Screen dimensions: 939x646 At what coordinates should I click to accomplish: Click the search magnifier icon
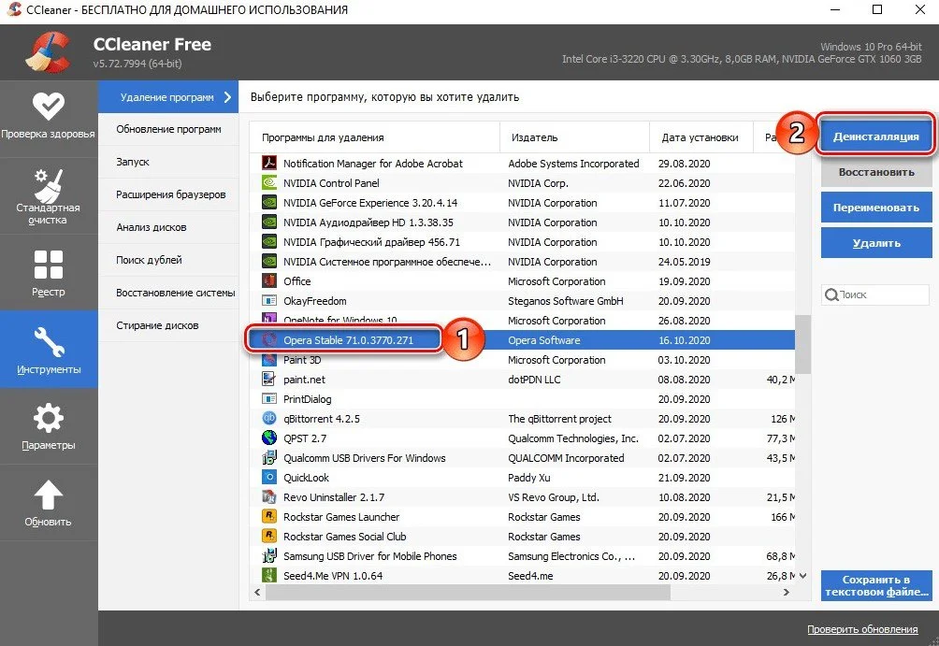coord(831,294)
